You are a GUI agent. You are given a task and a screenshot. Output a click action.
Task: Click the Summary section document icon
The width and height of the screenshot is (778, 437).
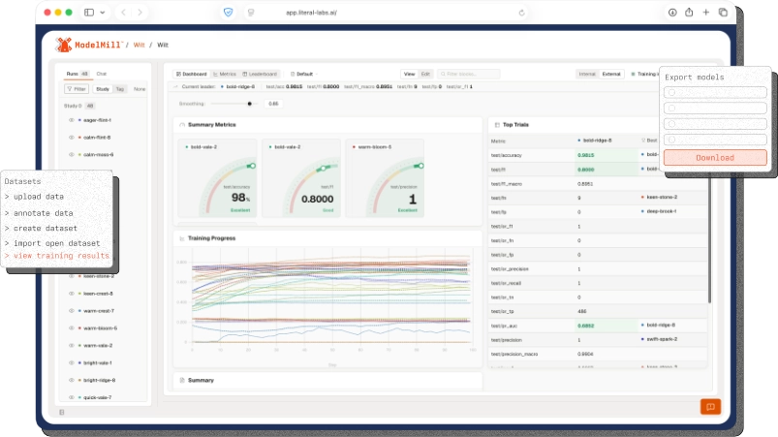(x=182, y=381)
